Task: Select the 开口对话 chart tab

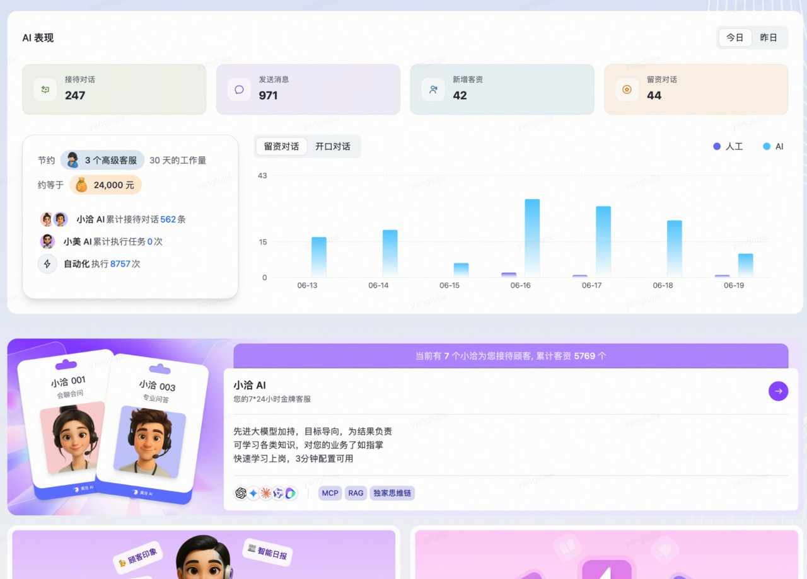Action: tap(333, 146)
